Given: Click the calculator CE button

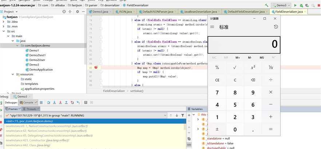Looking at the screenshot, I should (x=217, y=80).
